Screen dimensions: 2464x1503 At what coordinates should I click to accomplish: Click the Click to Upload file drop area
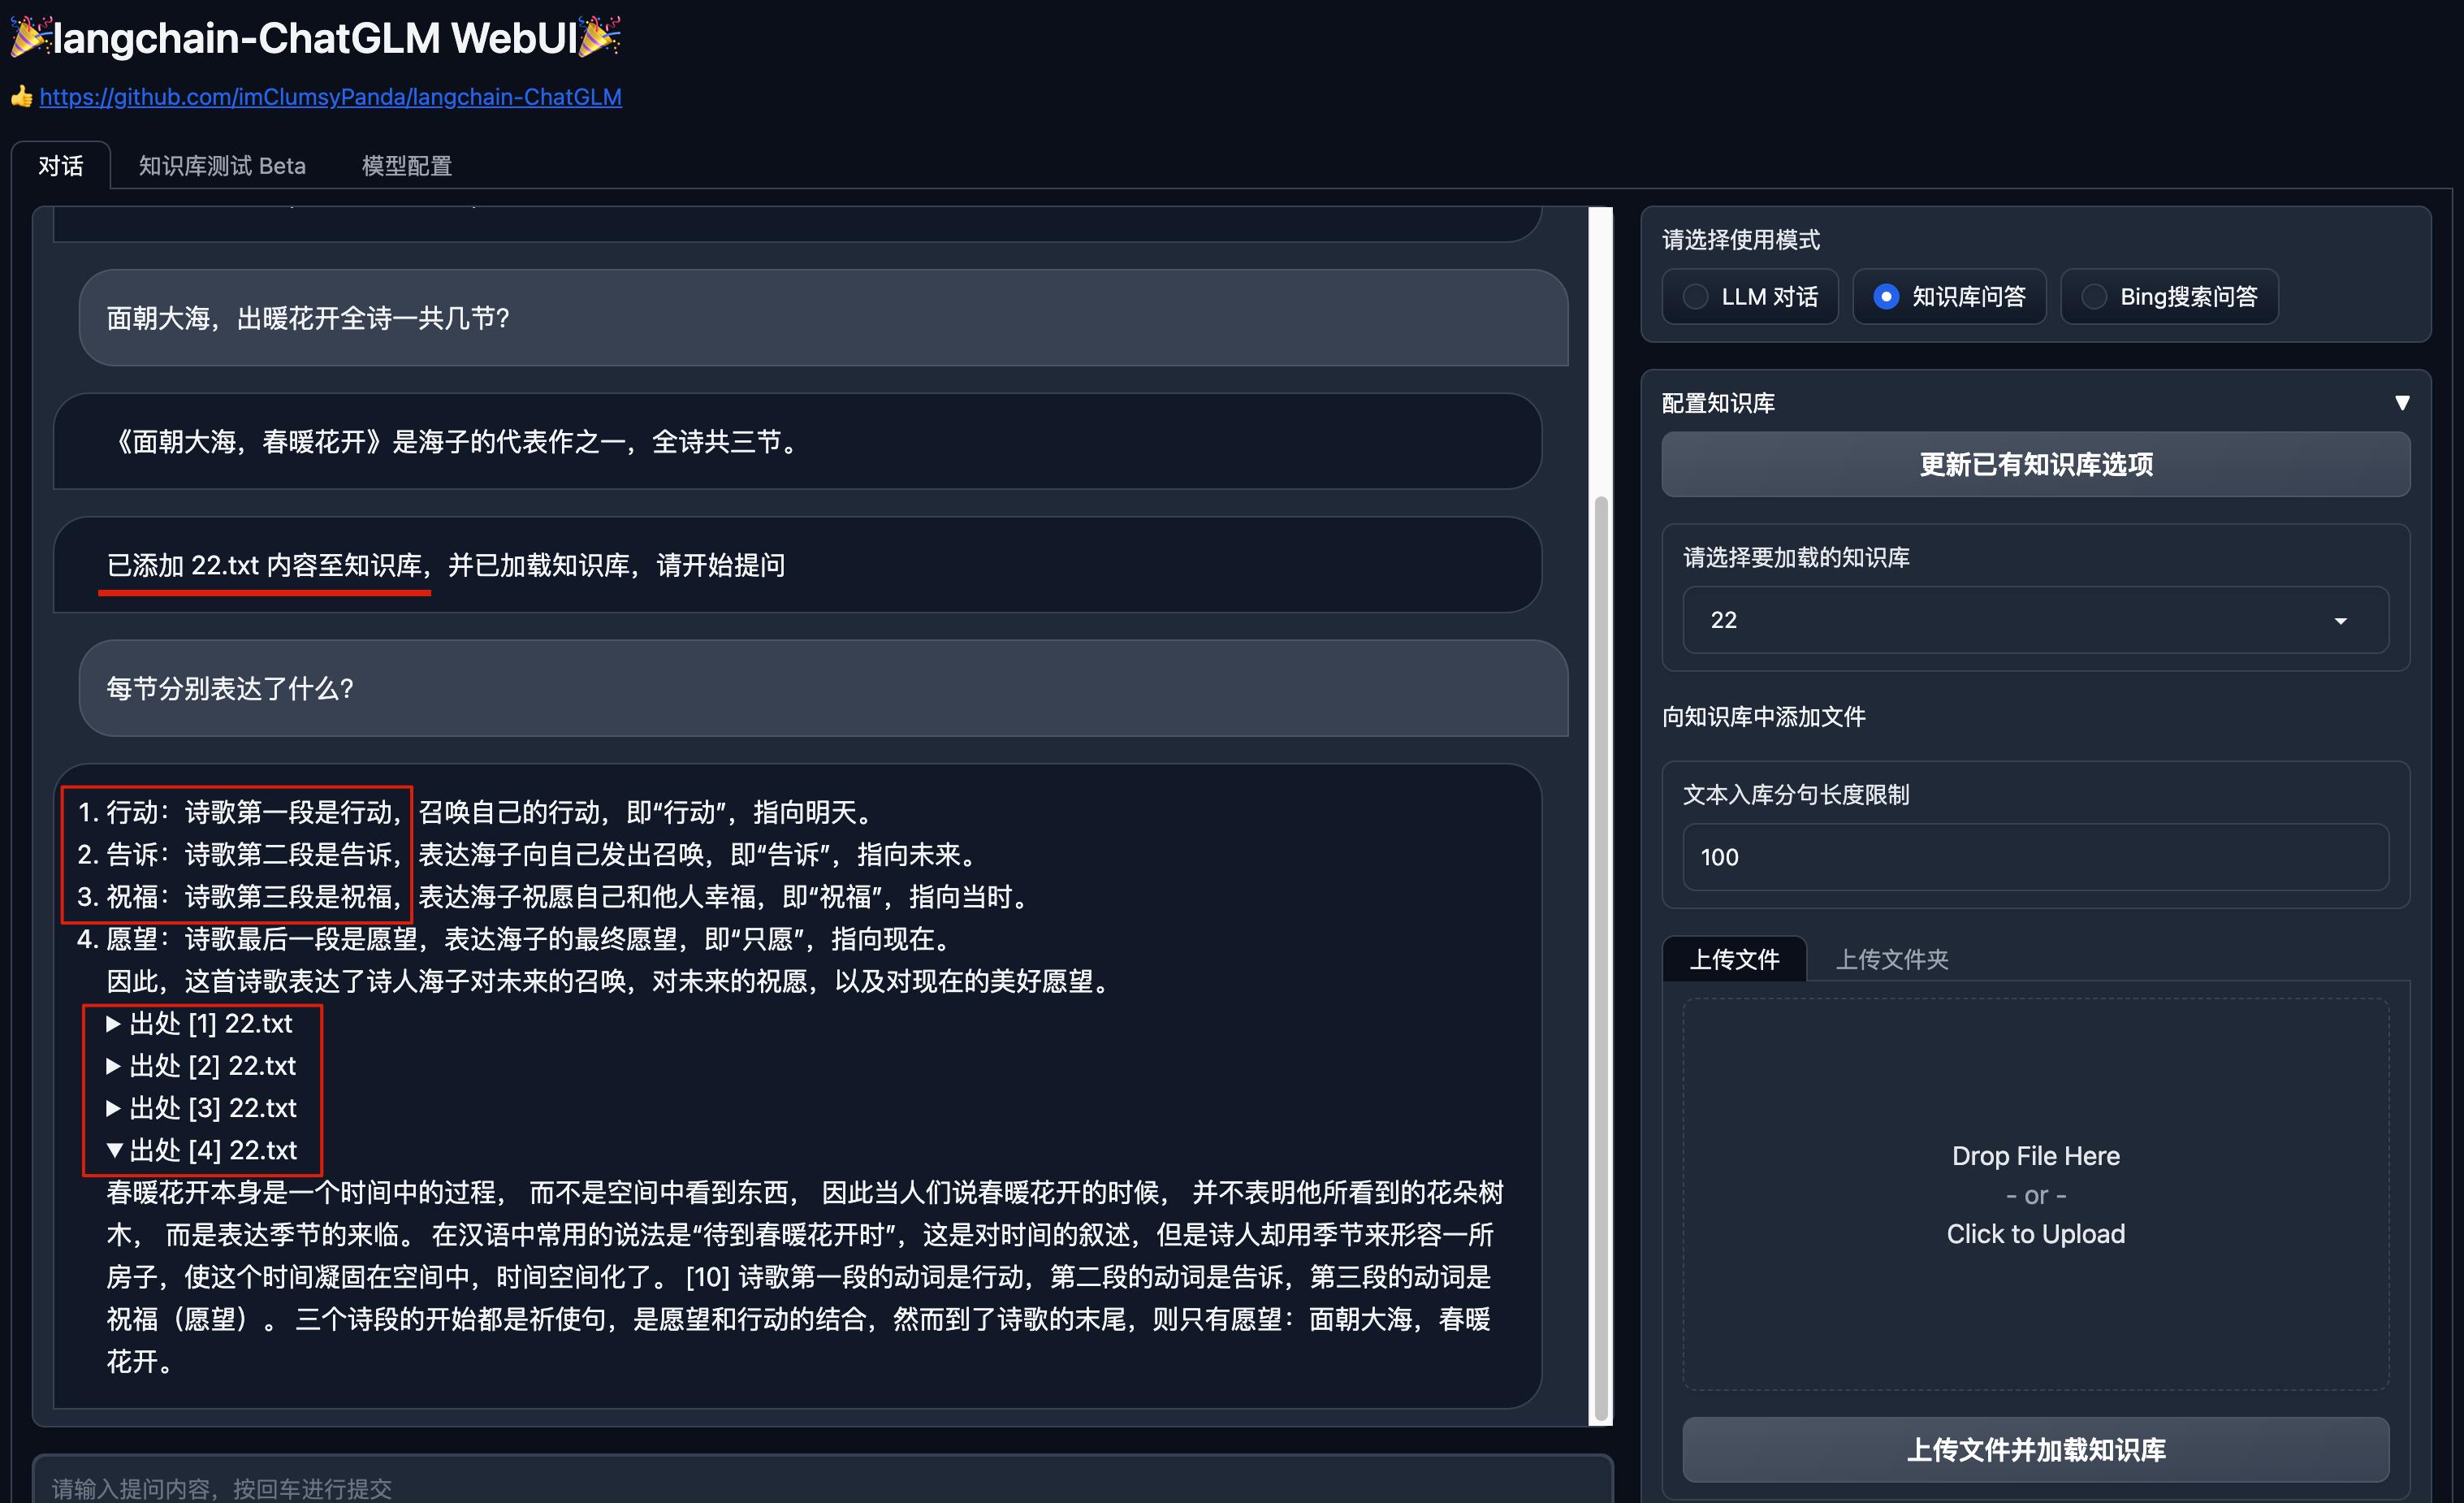click(2036, 1234)
